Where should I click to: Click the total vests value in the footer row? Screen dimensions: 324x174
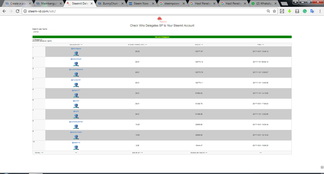199,153
